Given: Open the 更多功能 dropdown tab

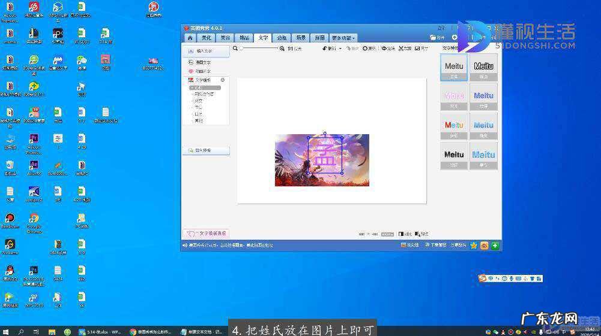Looking at the screenshot, I should click(343, 38).
